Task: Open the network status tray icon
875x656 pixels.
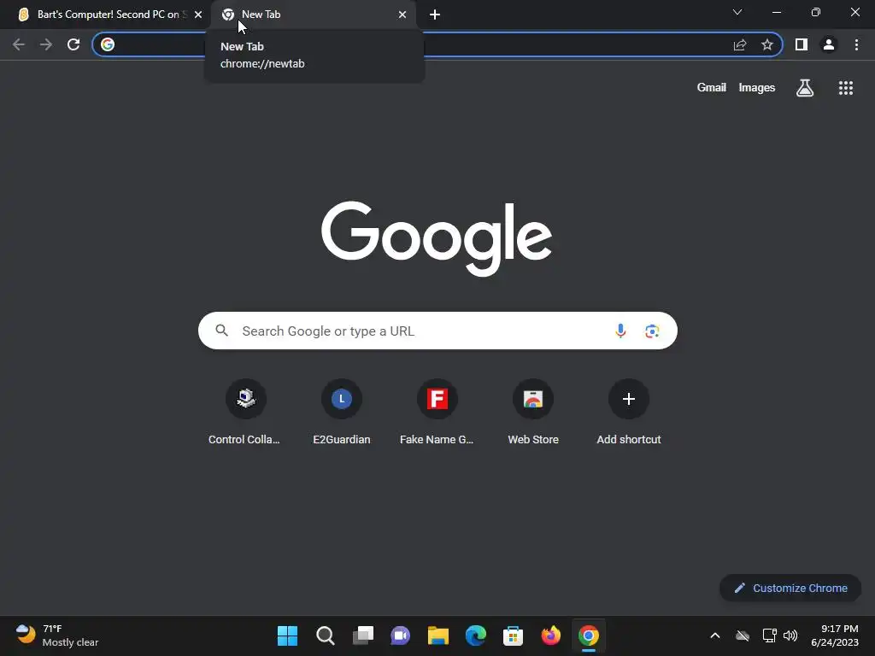Action: [770, 635]
